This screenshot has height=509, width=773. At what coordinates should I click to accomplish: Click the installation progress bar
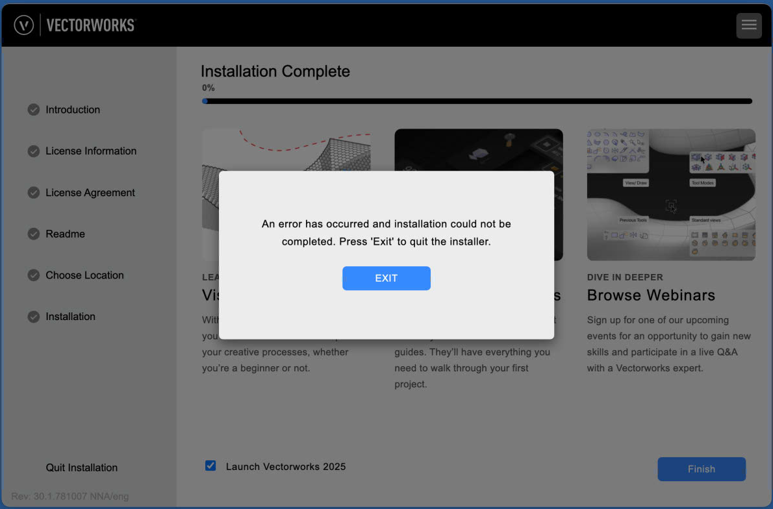point(477,101)
